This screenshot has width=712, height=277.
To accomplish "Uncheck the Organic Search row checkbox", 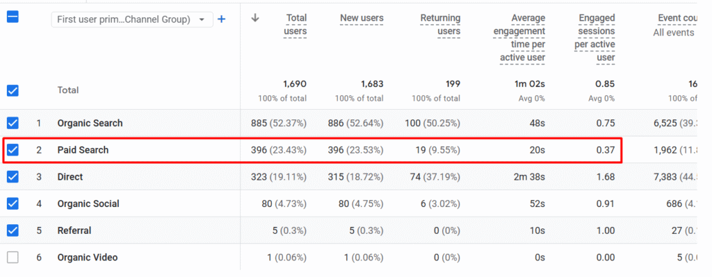I will click(13, 123).
